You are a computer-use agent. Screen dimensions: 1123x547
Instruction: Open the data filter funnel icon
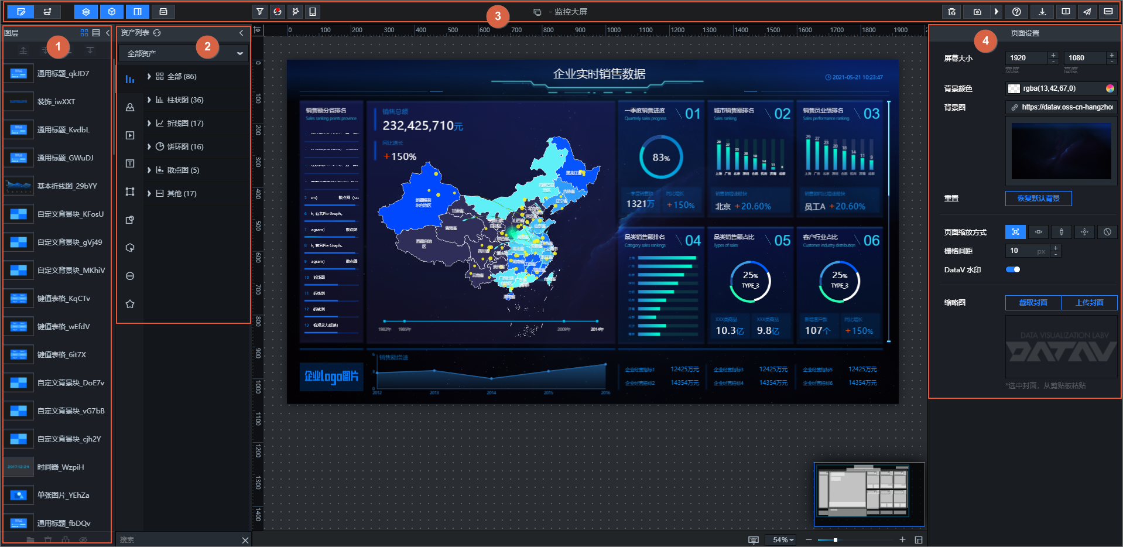[260, 11]
